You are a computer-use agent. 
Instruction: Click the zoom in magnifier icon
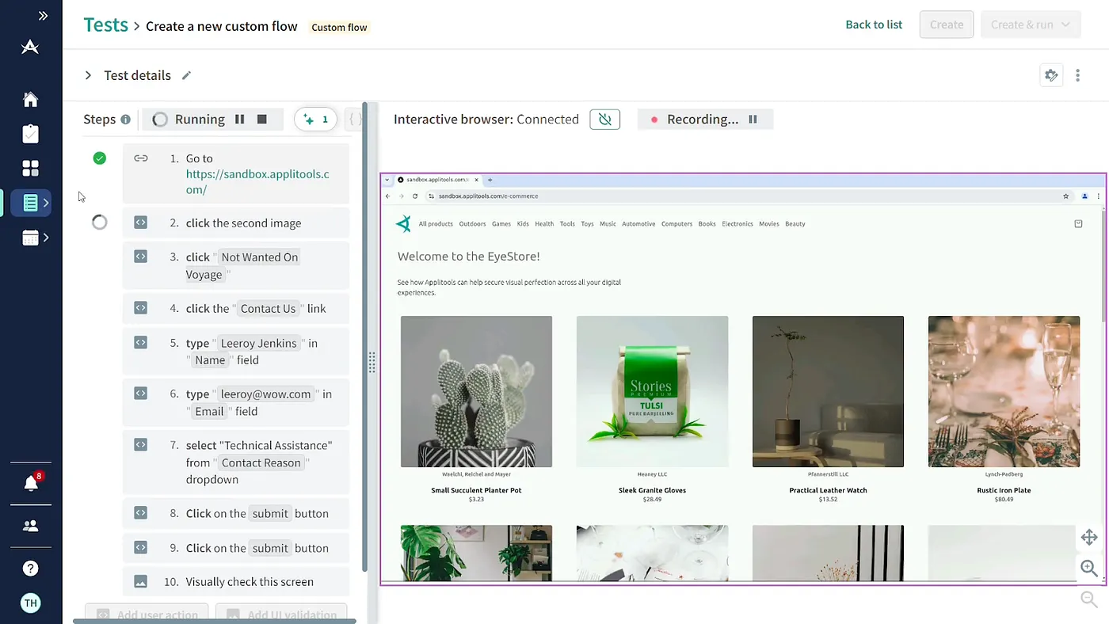[x=1089, y=568]
